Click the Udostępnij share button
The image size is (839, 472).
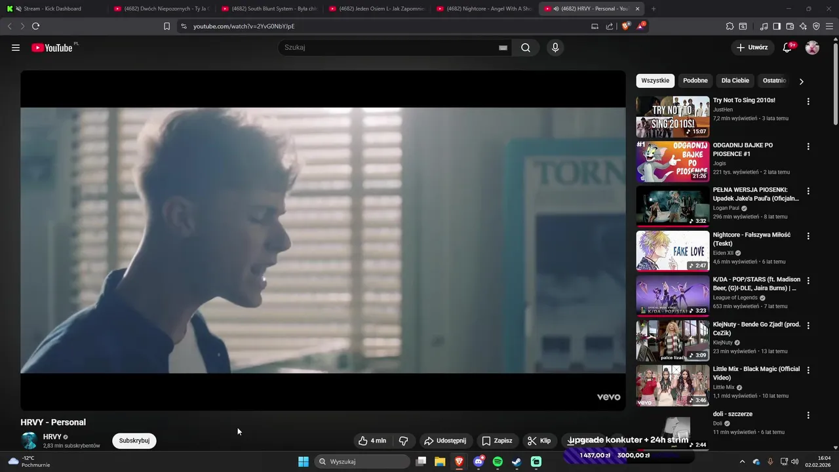(445, 441)
